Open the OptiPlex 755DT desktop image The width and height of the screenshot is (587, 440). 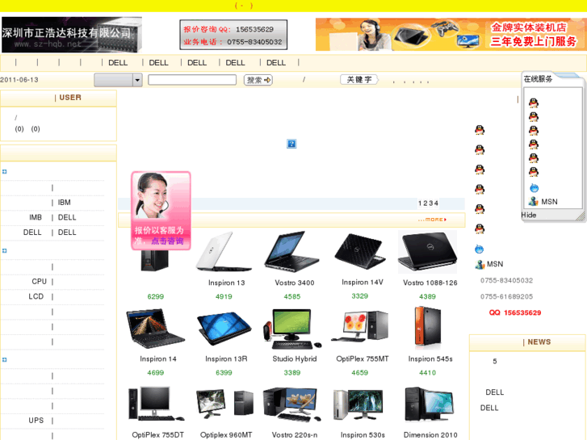click(x=155, y=404)
